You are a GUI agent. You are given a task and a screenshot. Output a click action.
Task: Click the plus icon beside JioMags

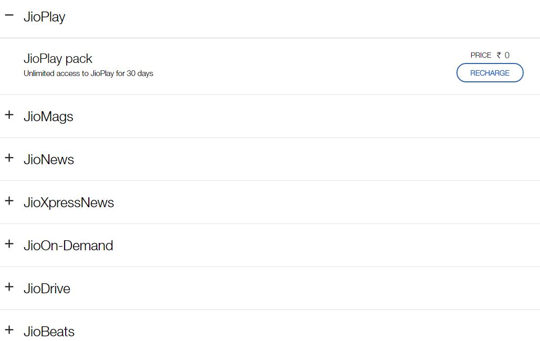(9, 115)
